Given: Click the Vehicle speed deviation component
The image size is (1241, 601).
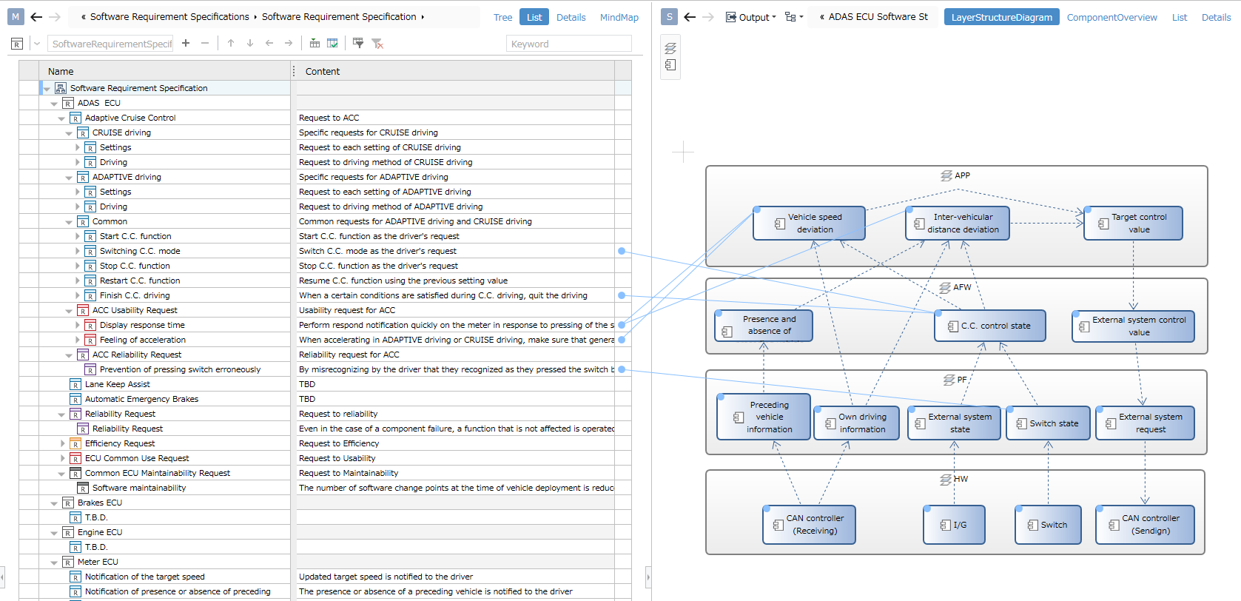Looking at the screenshot, I should [809, 223].
